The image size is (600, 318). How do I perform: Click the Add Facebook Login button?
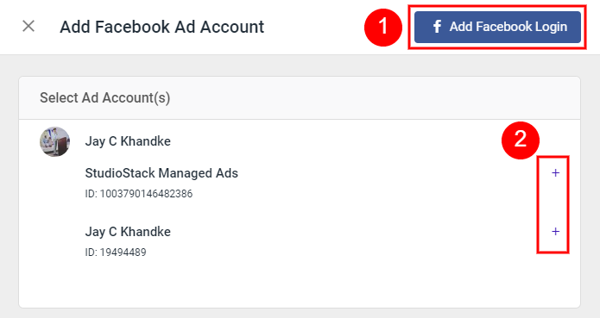point(497,27)
